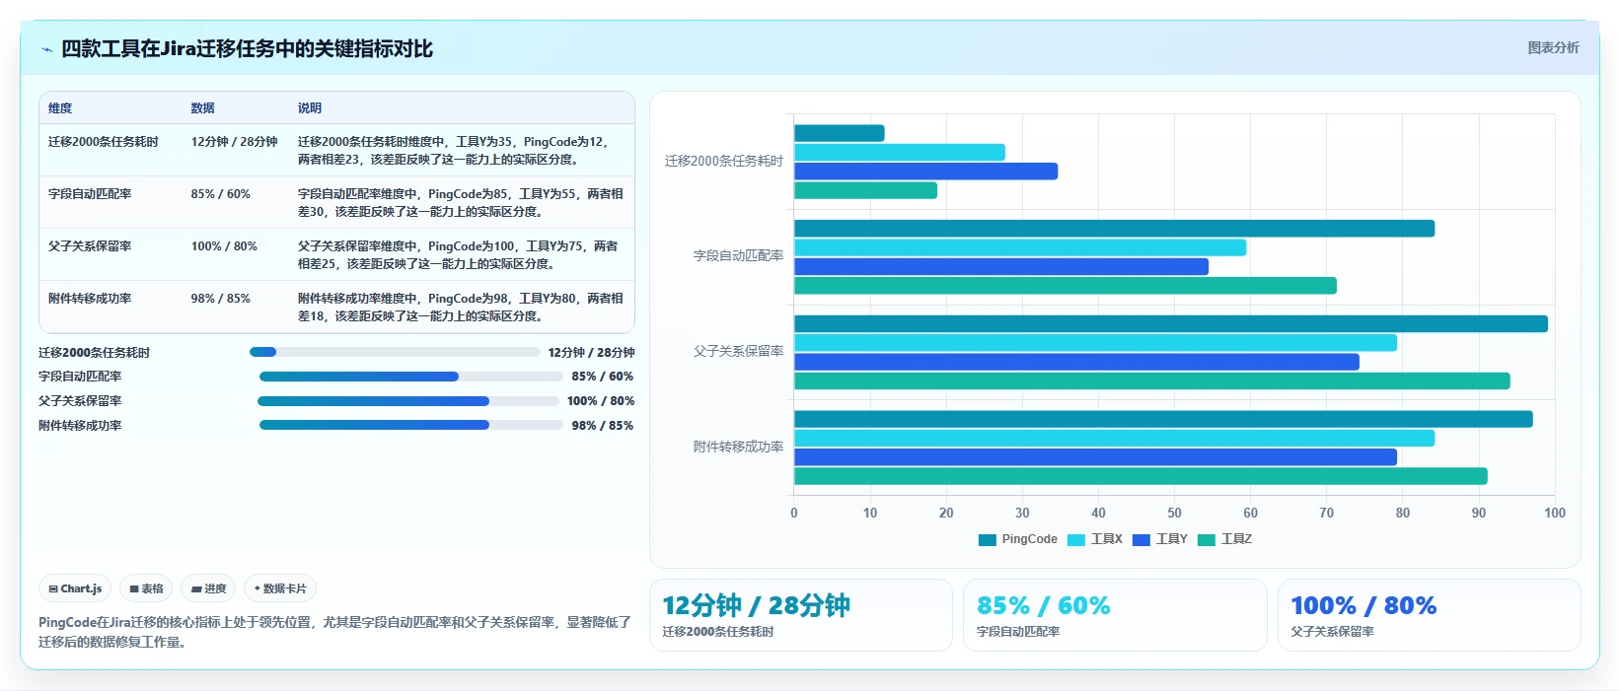Open the 85% / 60% stat card
This screenshot has width=1620, height=691.
[1115, 615]
